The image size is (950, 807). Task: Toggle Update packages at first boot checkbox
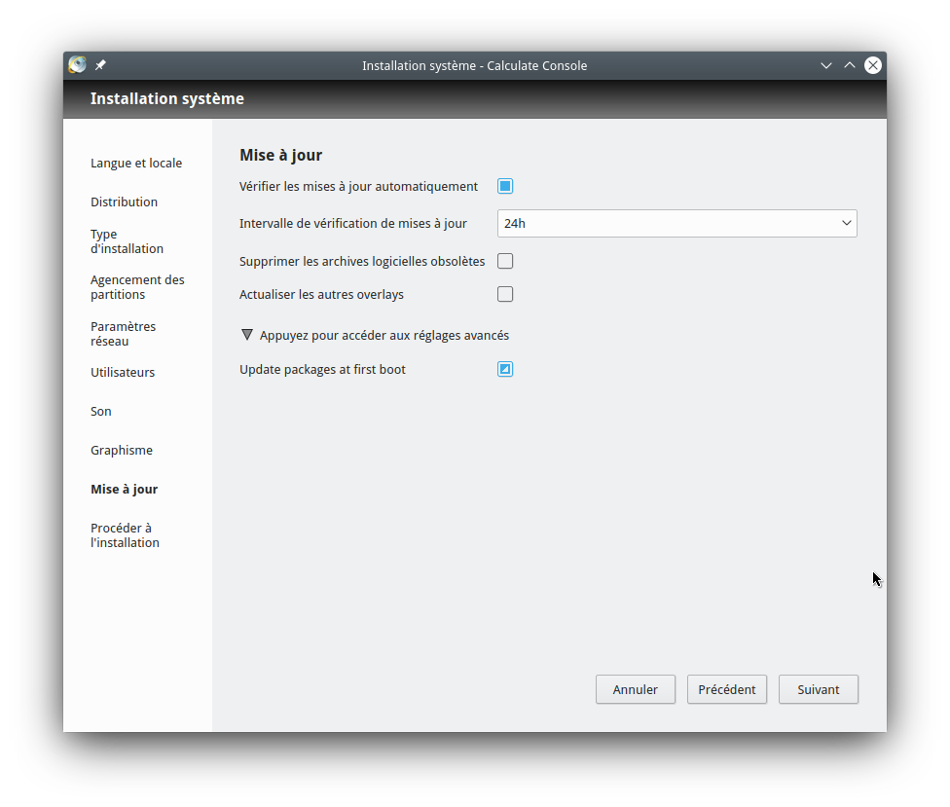[505, 369]
